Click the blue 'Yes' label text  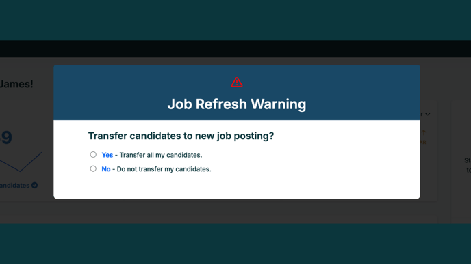coord(107,155)
